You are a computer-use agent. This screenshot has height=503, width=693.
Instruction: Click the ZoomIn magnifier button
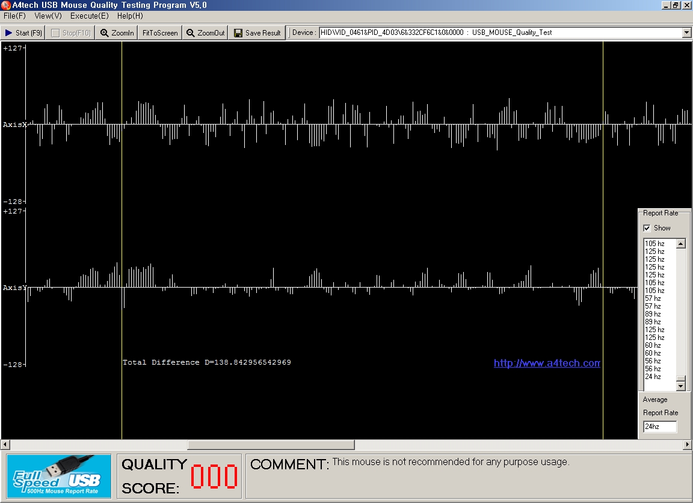click(117, 32)
